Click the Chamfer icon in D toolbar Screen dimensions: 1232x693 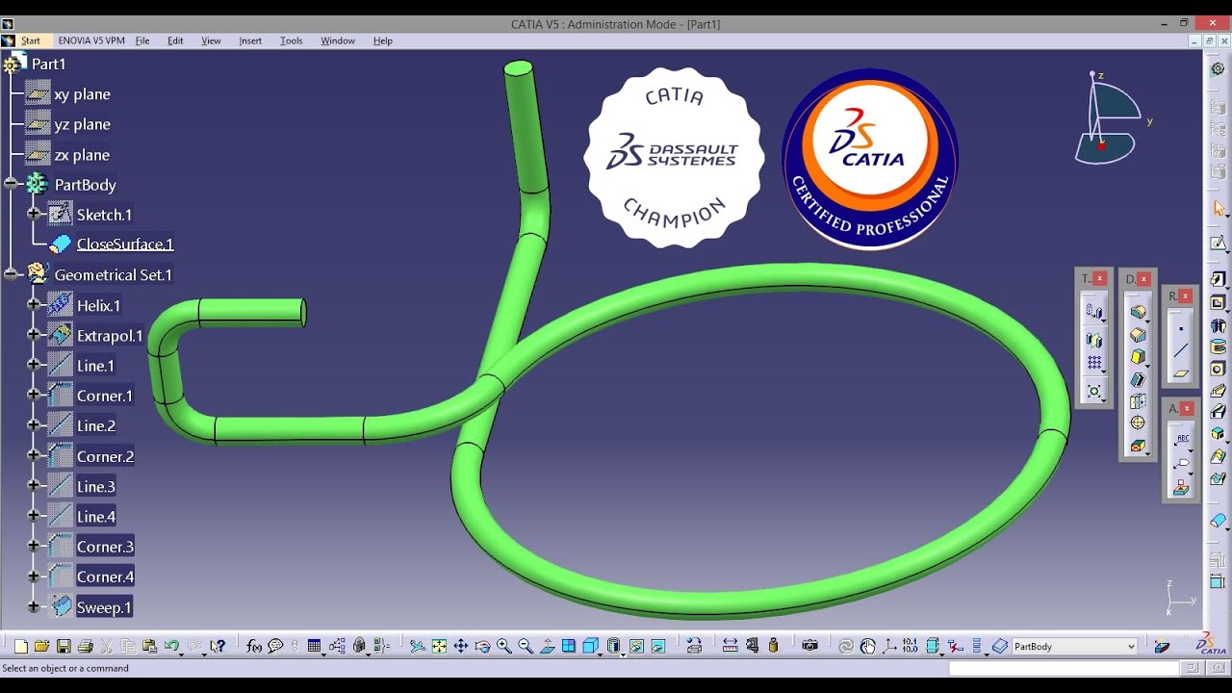[x=1138, y=334]
